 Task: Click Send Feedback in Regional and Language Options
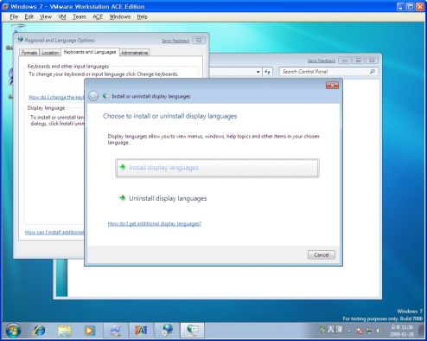(x=175, y=41)
